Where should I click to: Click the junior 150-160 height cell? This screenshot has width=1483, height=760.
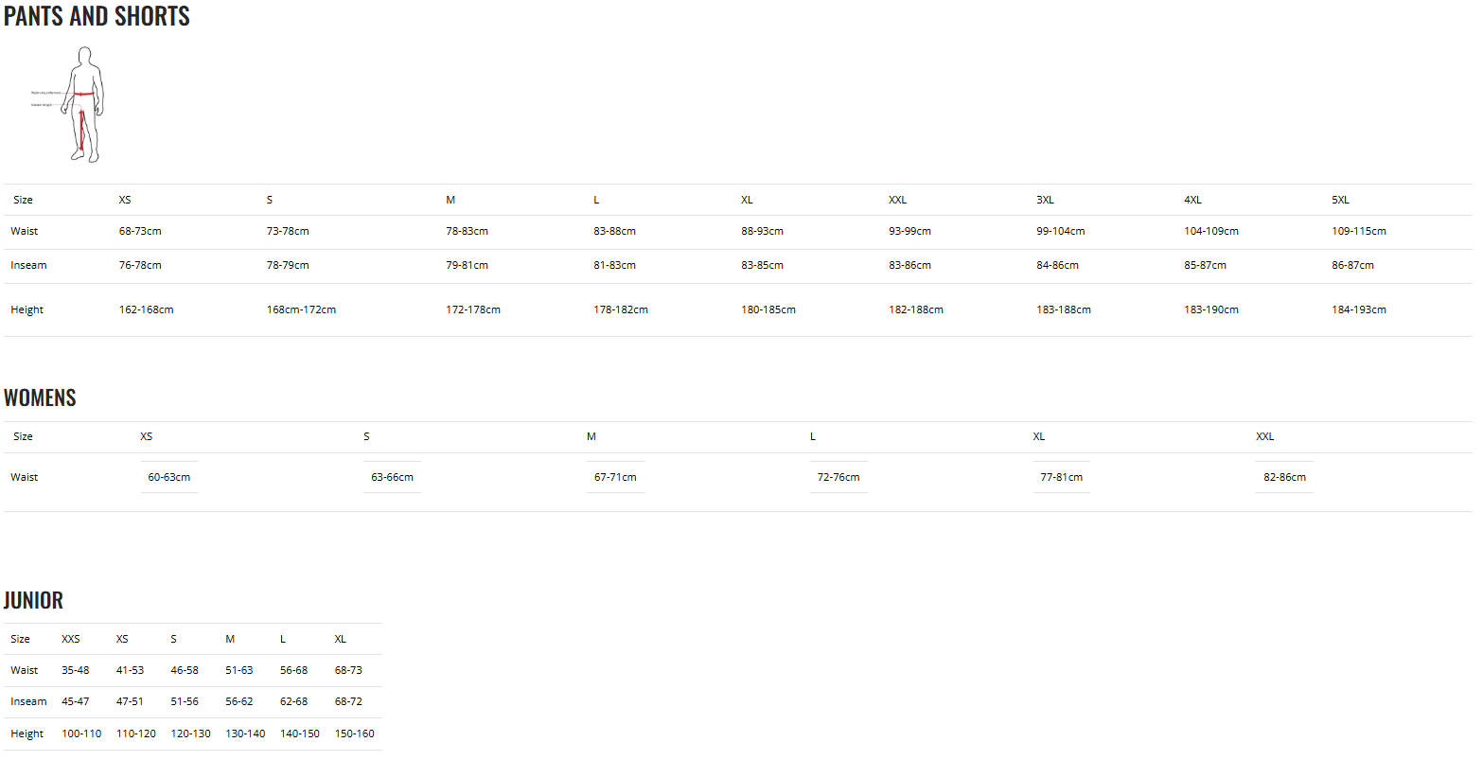pyautogui.click(x=354, y=733)
